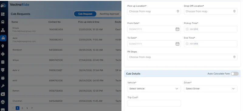
Task: Open the dashboard grid icon in sidebar
Action: pyautogui.click(x=3, y=14)
